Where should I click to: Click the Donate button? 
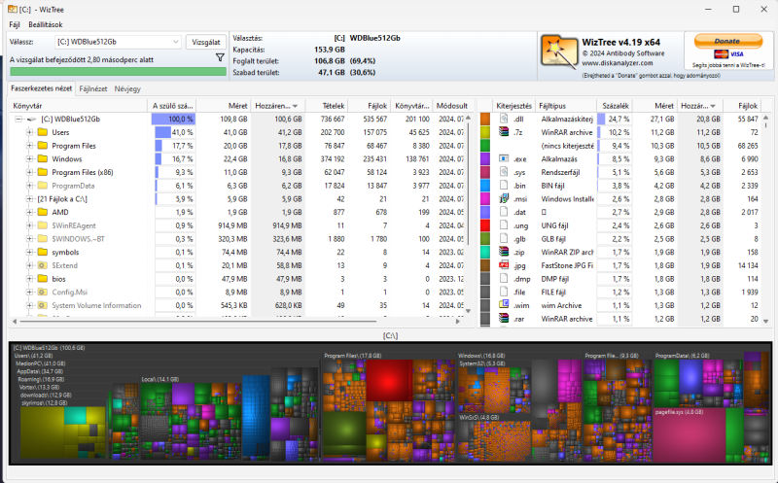coord(727,41)
